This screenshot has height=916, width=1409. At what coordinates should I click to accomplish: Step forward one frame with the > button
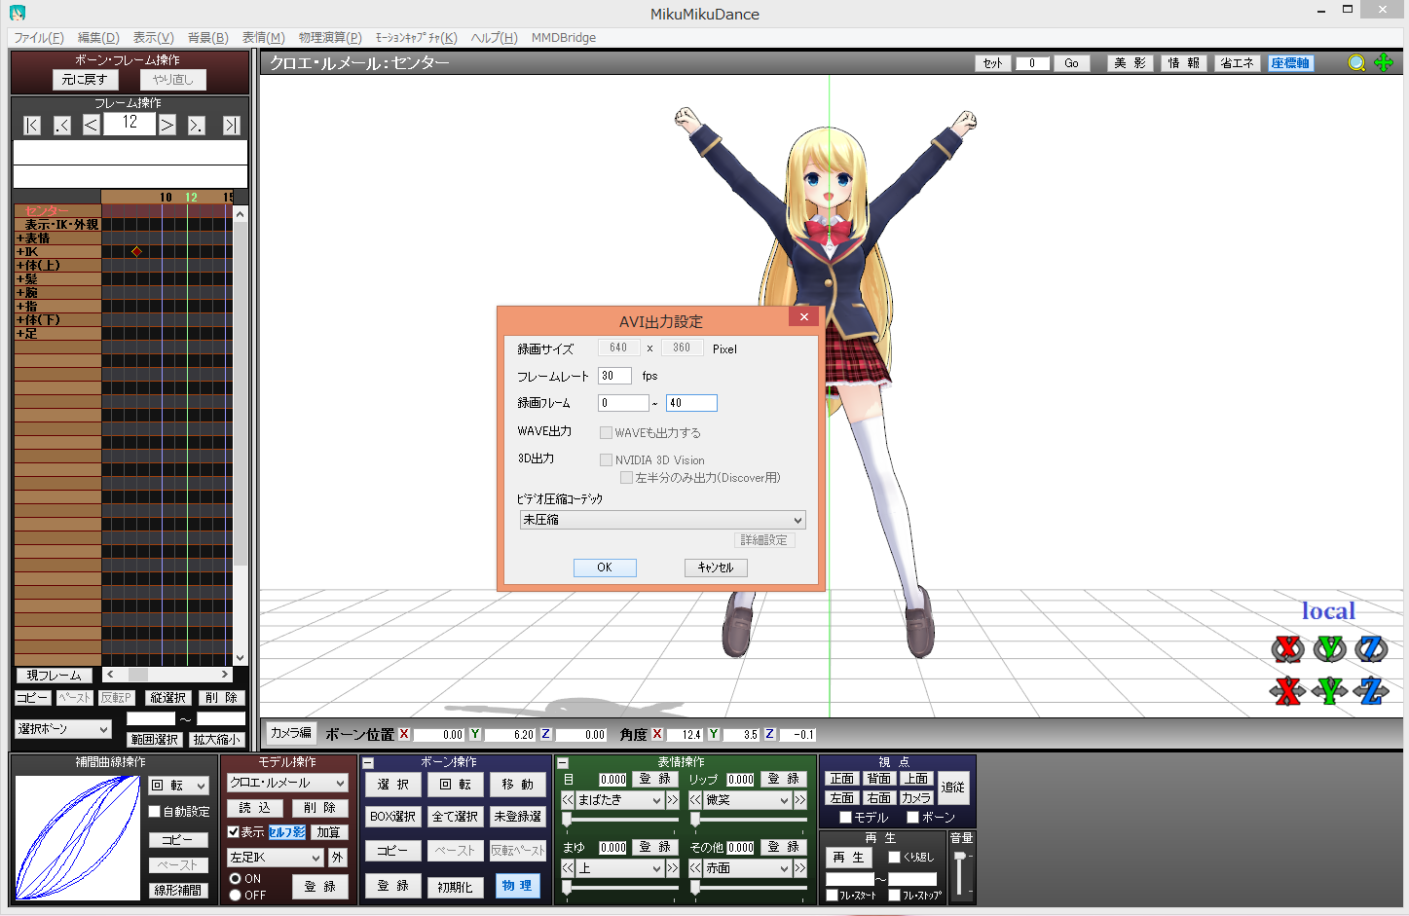click(x=167, y=125)
